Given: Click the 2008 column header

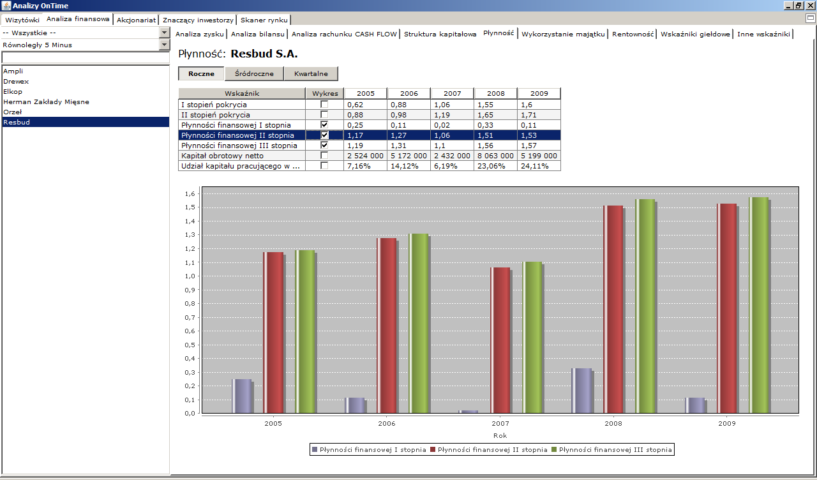Looking at the screenshot, I should 495,93.
